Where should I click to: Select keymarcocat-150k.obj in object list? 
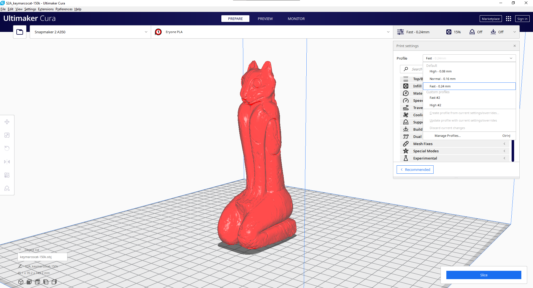(42, 257)
